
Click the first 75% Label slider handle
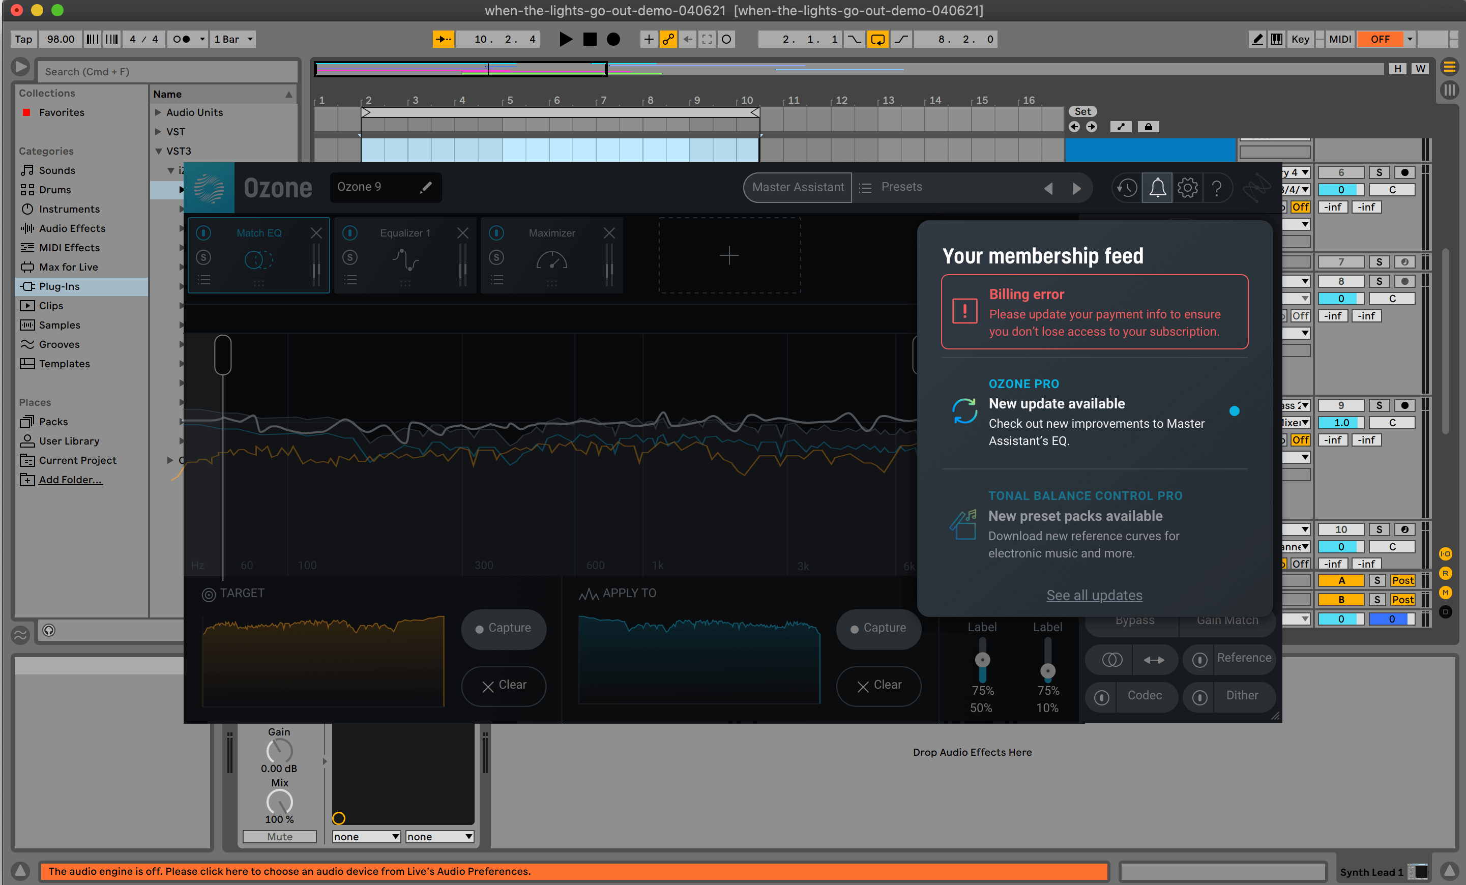[982, 660]
